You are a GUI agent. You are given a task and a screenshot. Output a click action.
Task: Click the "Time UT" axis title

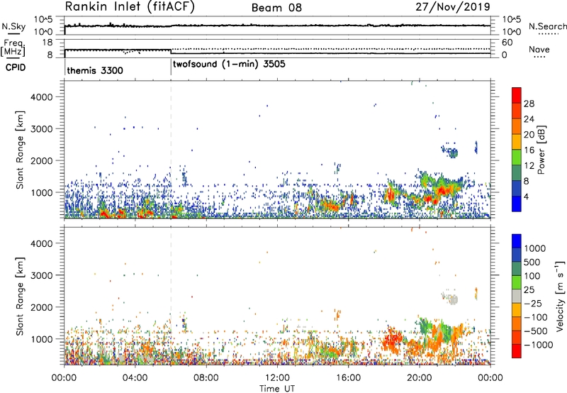[277, 388]
